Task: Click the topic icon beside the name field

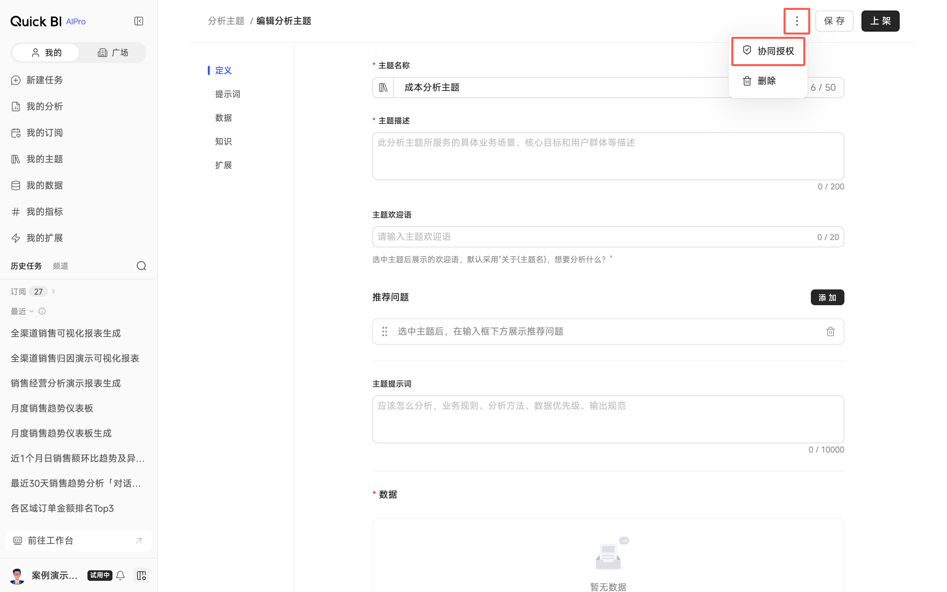Action: coord(383,87)
